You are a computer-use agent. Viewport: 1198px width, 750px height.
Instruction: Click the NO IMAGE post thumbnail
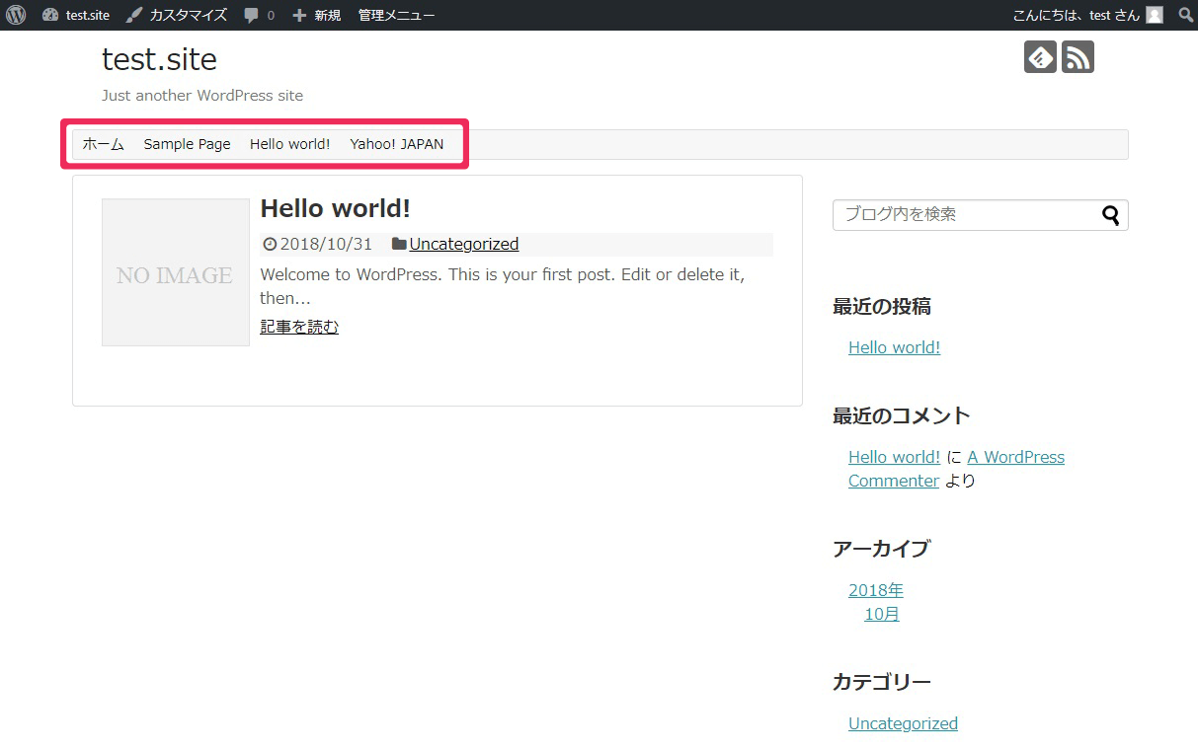176,272
